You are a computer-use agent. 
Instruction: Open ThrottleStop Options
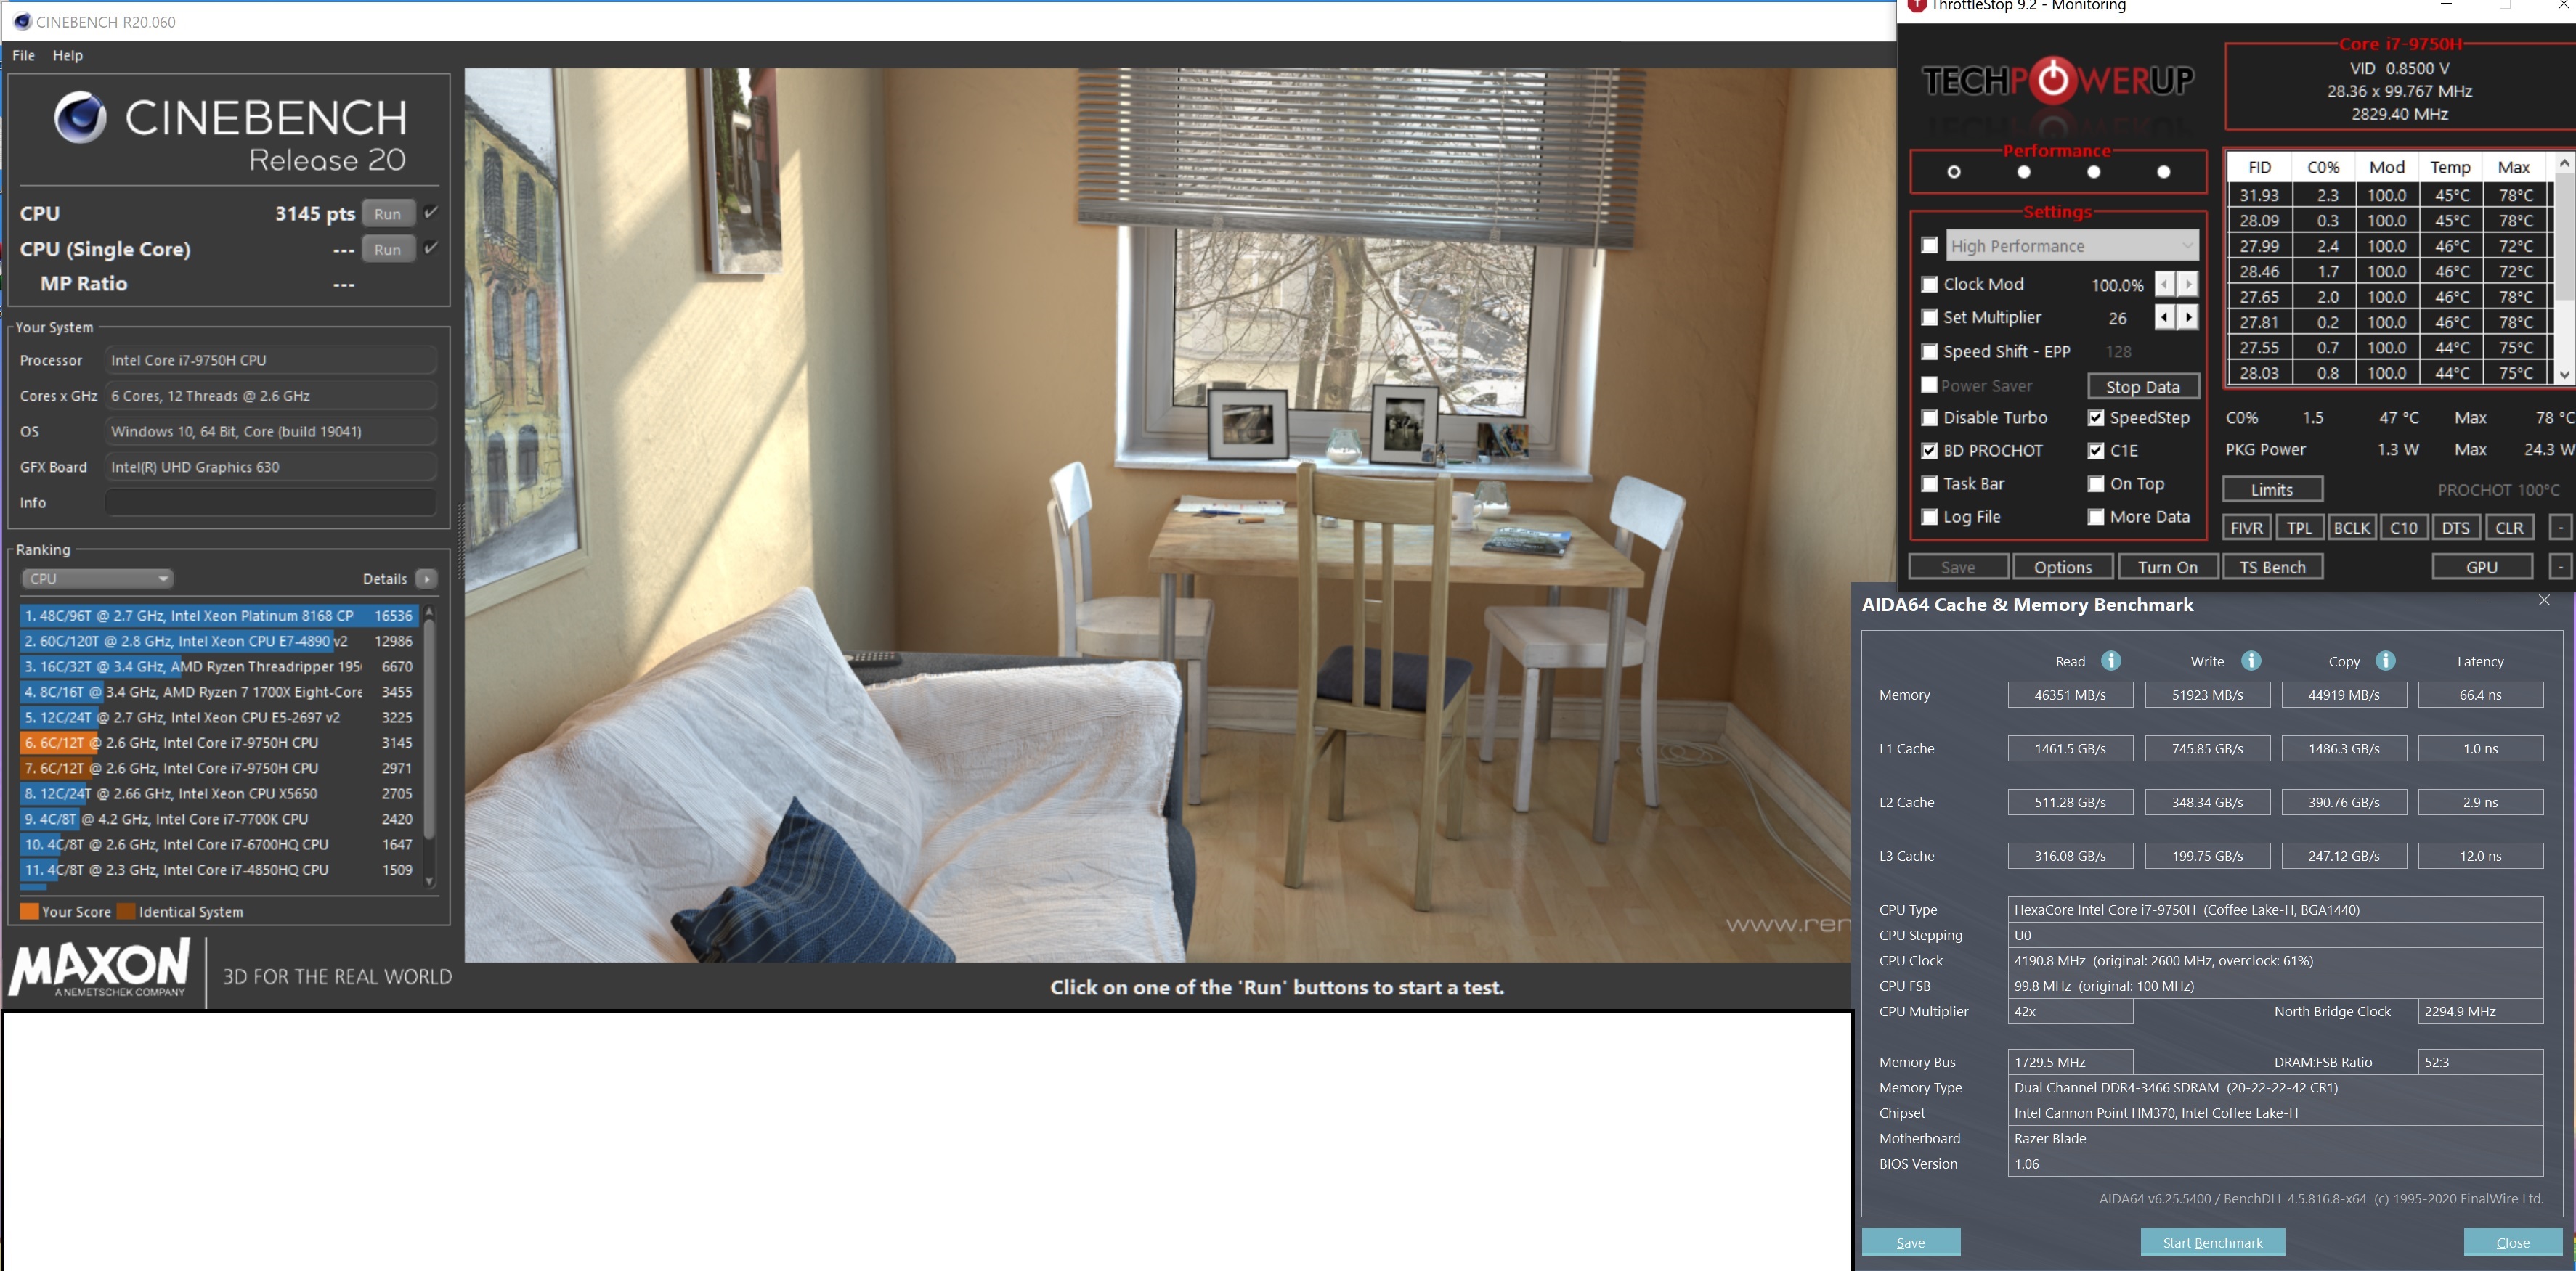[x=2063, y=567]
